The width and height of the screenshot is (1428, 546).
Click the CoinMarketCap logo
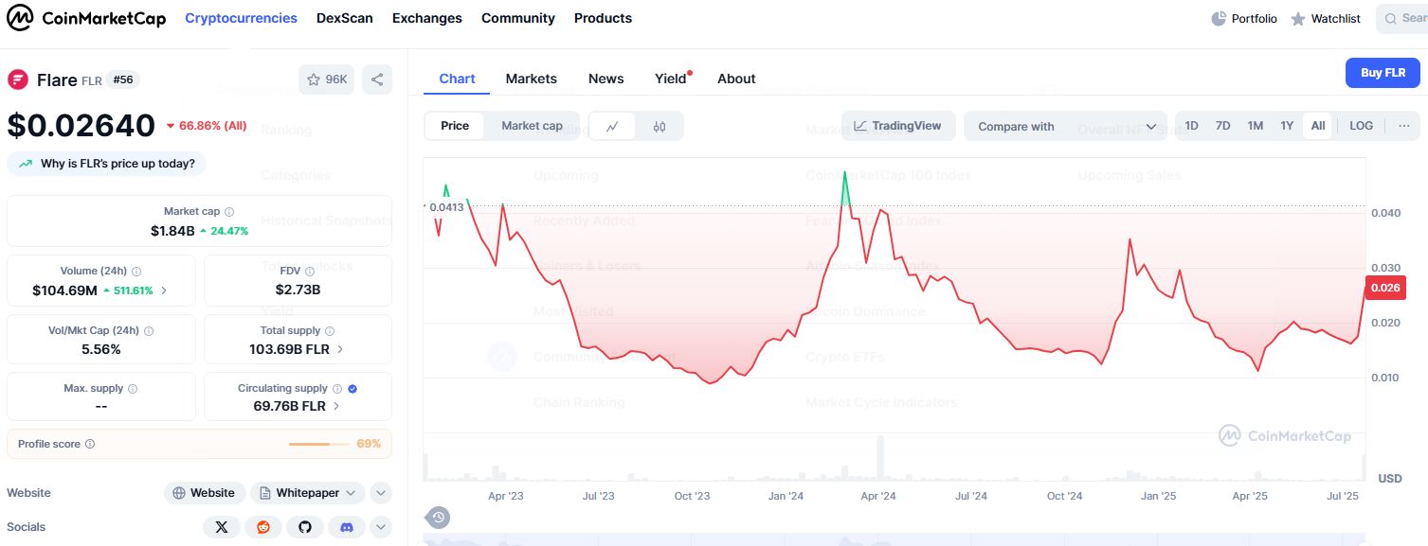86,18
